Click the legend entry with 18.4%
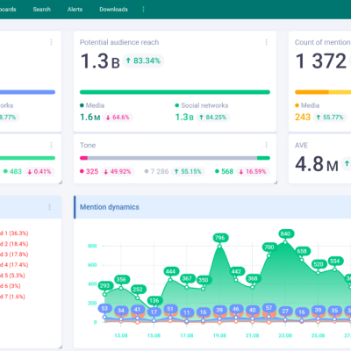The height and width of the screenshot is (351, 351). [14, 244]
